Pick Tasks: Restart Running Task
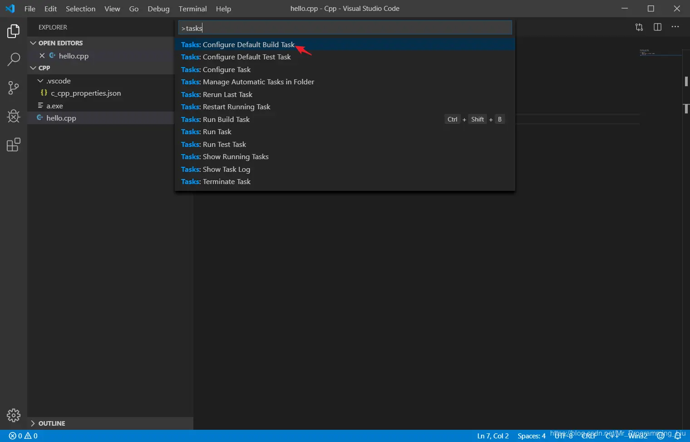The height and width of the screenshot is (442, 690). coord(345,107)
